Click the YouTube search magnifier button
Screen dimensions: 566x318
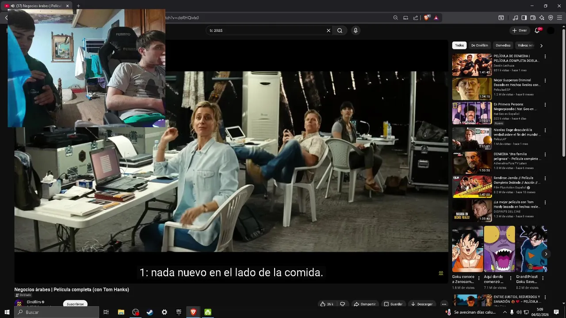[x=340, y=30]
